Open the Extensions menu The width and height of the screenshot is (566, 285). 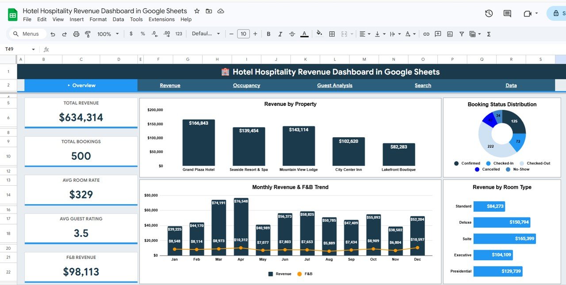(161, 19)
